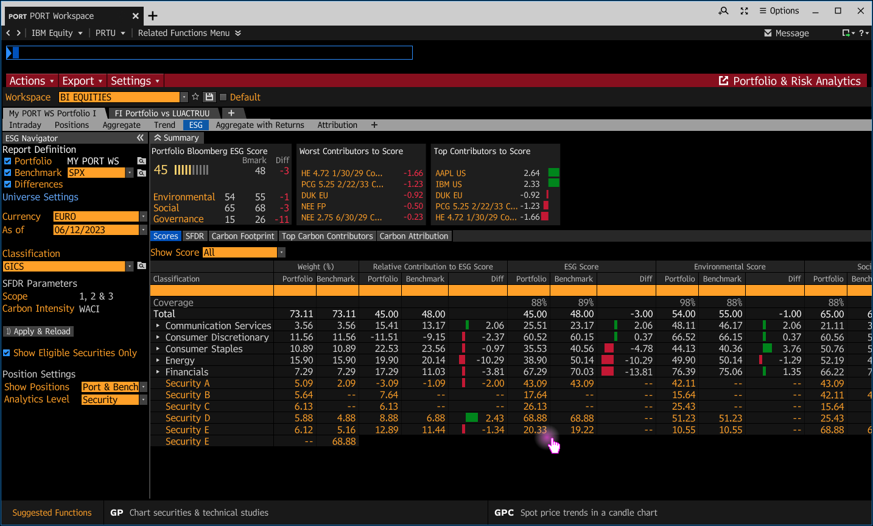
Task: Select the Carbon Footprint sub-tab
Action: (x=243, y=236)
